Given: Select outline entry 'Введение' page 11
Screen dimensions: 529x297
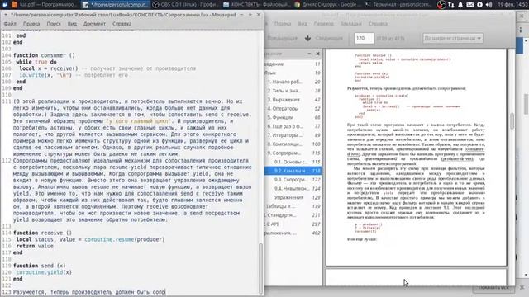Looking at the screenshot, I should click(x=293, y=64).
